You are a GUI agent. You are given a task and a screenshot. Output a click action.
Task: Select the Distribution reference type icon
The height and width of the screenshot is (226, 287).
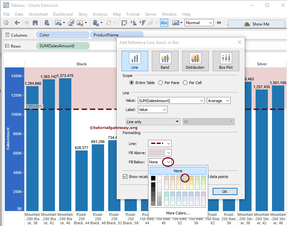(x=195, y=61)
